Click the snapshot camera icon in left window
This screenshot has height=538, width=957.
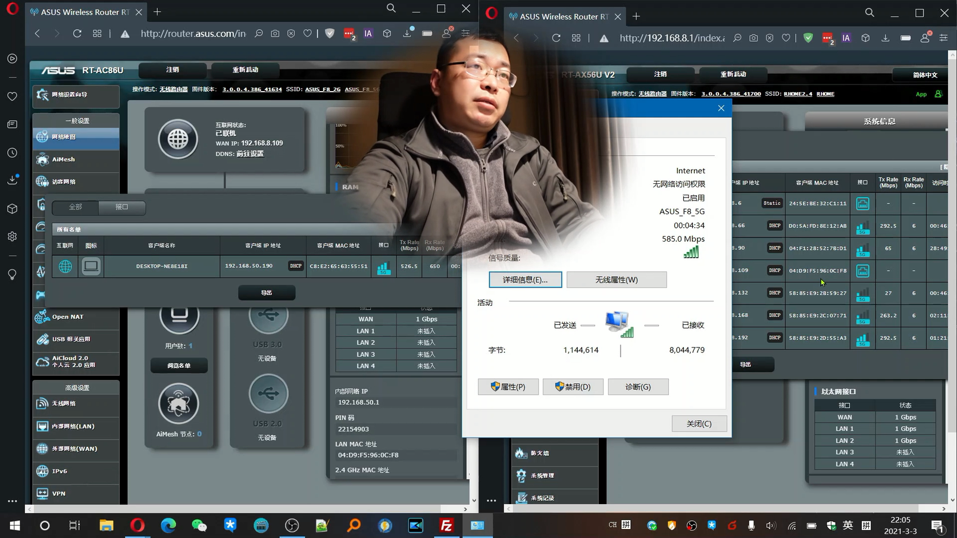coord(275,34)
